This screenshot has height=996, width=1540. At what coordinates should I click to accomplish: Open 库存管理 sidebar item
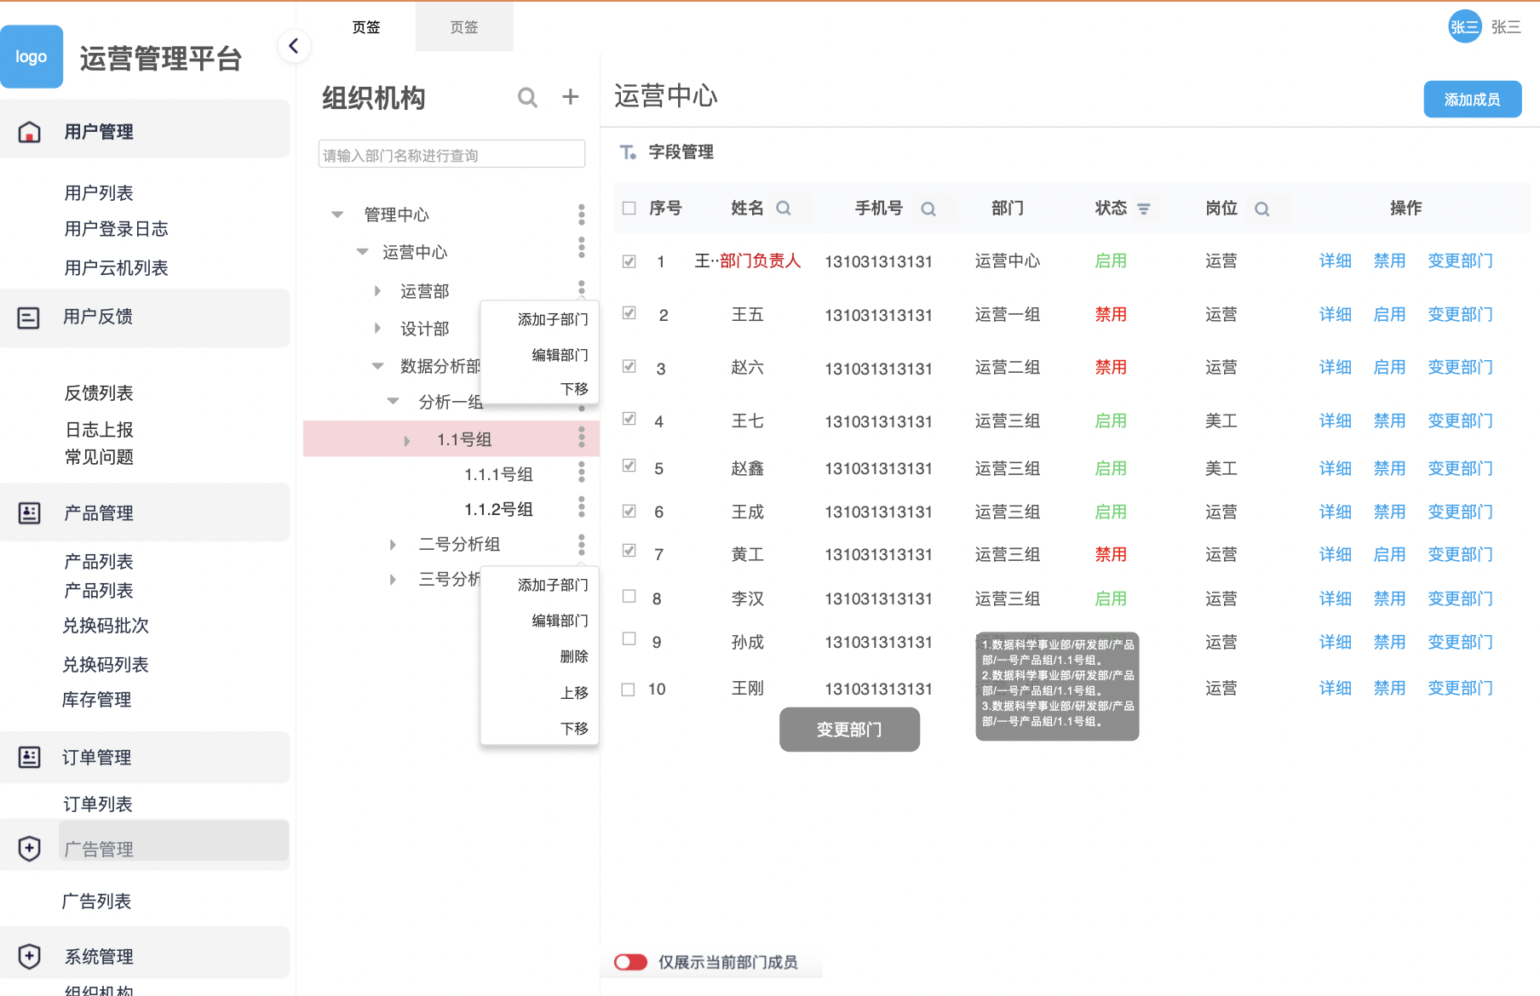pyautogui.click(x=96, y=700)
